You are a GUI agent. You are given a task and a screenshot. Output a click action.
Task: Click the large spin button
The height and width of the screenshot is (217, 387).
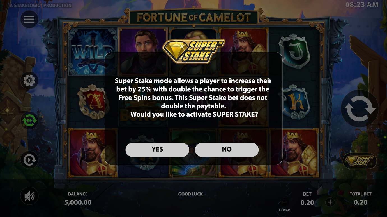360,109
